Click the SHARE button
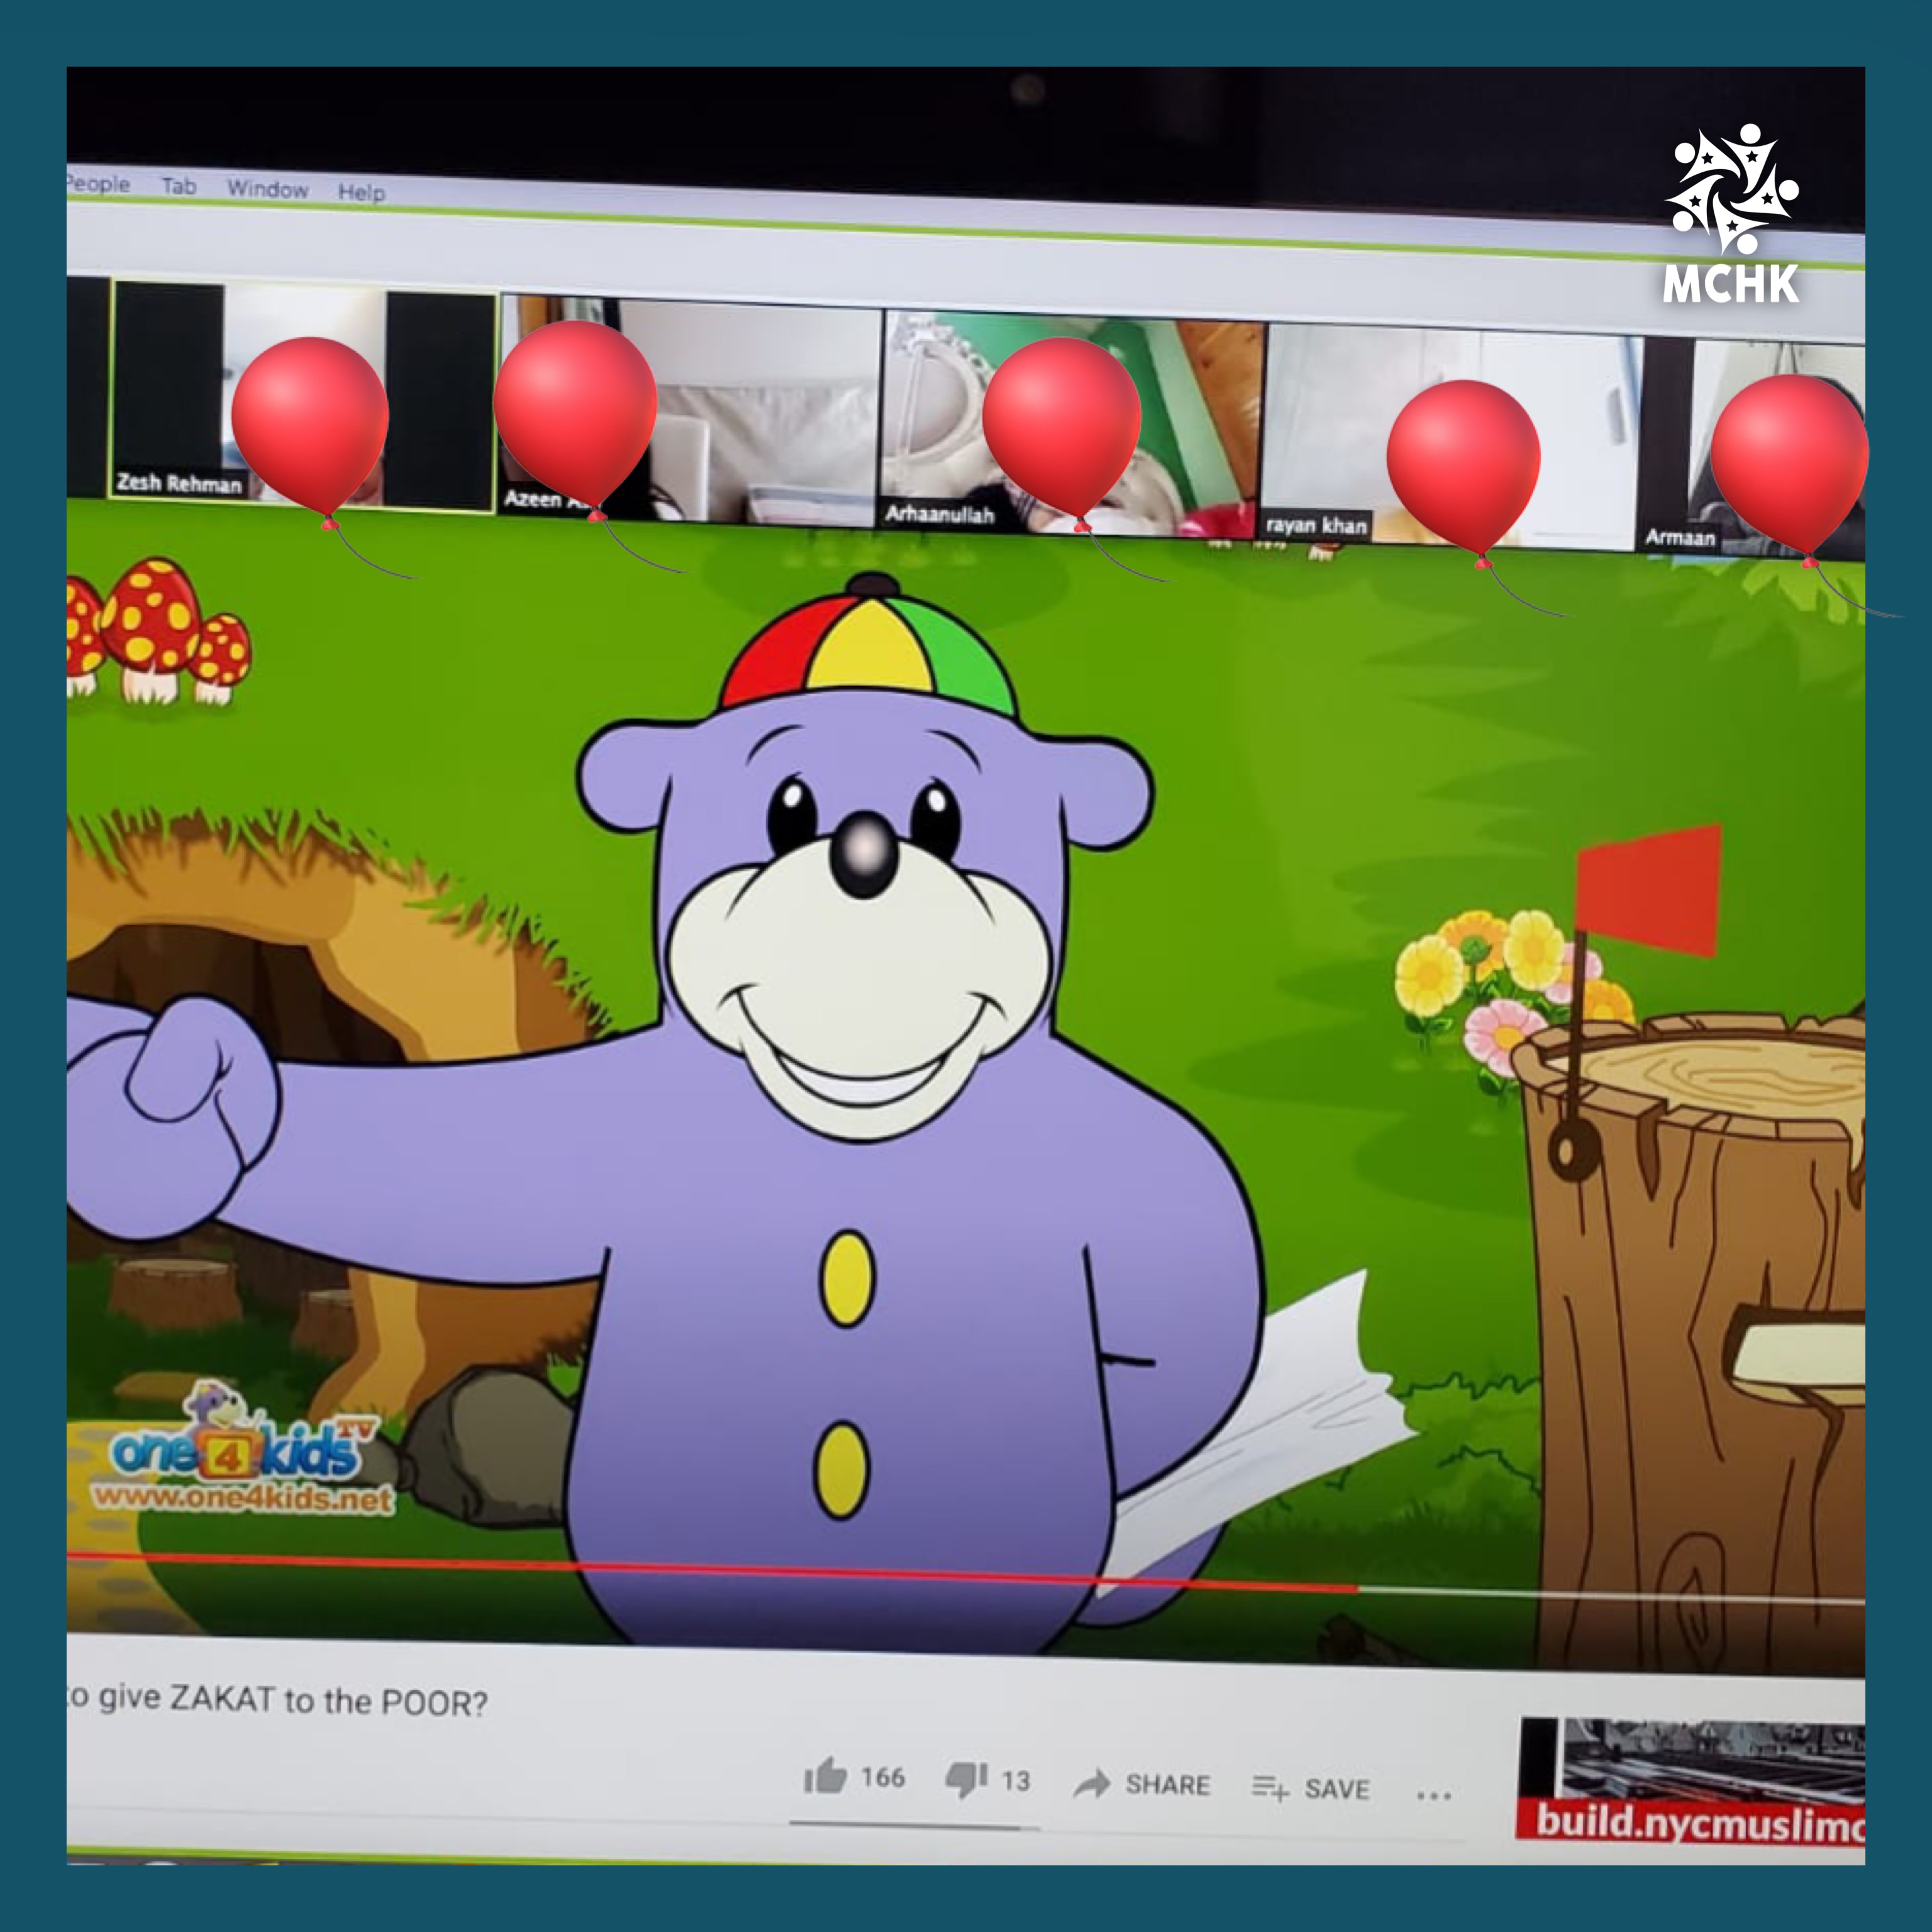Viewport: 1932px width, 1932px height. click(x=1142, y=1784)
